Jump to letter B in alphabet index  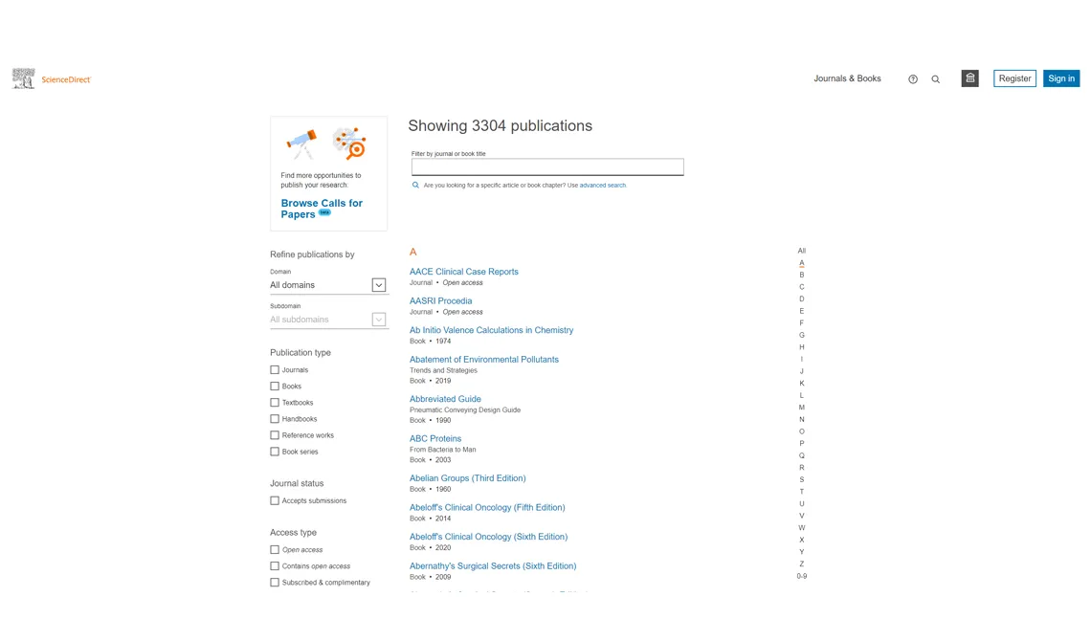tap(802, 276)
